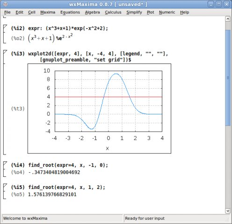The width and height of the screenshot is (232, 224).
Task: Collapse the %i2 cell bracket triangle
Action: [5, 27]
